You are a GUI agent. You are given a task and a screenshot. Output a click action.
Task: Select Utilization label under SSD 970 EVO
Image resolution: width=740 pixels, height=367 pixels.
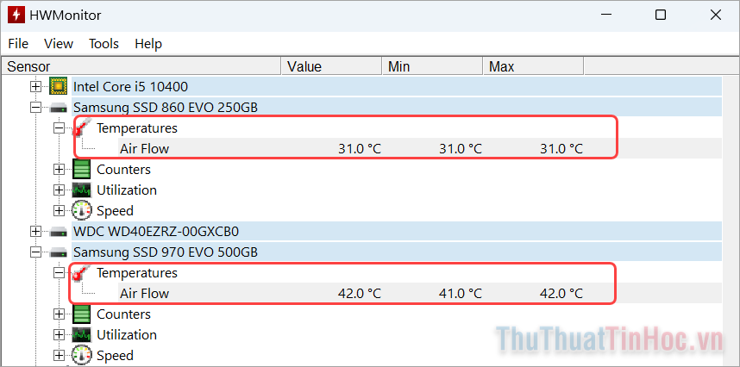127,335
